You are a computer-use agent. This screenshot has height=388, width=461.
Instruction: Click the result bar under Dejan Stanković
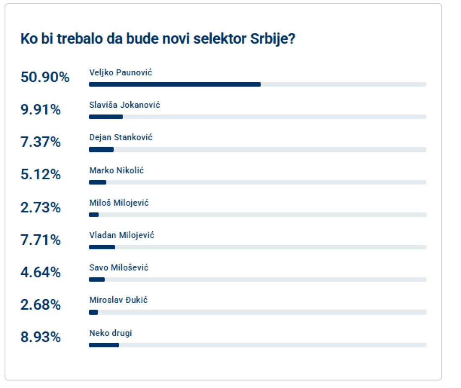(x=257, y=150)
